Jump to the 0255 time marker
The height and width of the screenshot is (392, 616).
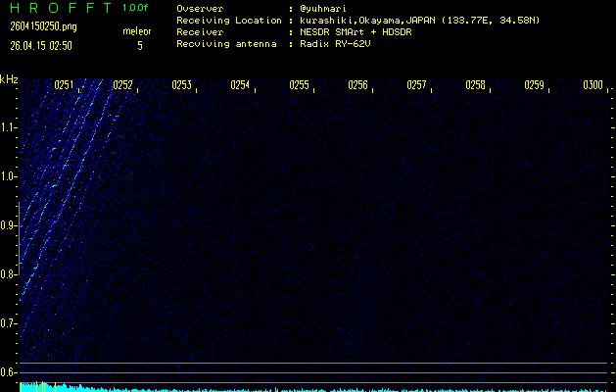point(300,85)
